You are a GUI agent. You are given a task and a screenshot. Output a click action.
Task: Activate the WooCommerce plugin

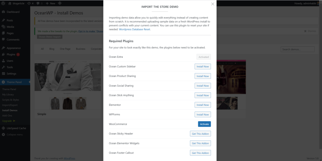pos(204,124)
